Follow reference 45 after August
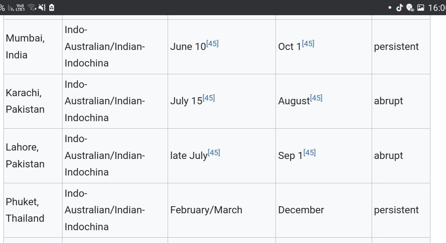 tap(316, 98)
